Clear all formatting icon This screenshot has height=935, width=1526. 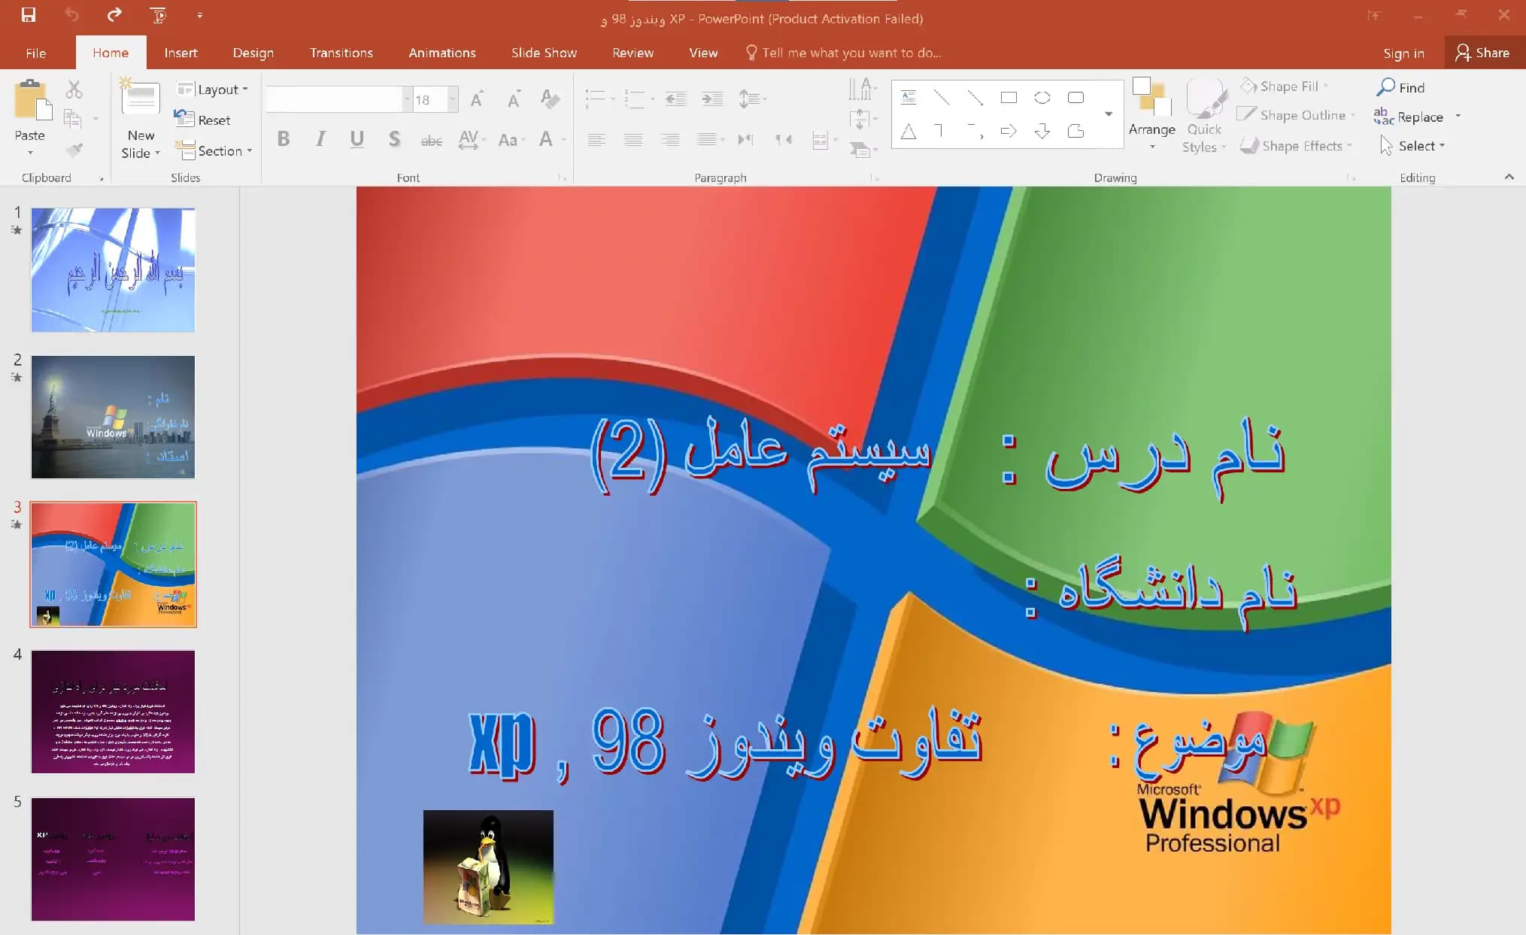[x=550, y=99]
